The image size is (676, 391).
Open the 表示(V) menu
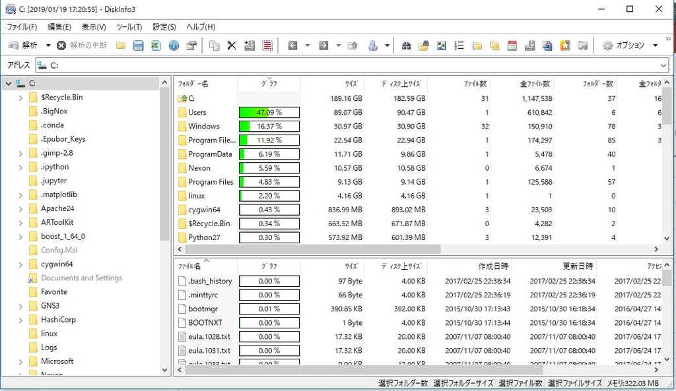click(94, 26)
